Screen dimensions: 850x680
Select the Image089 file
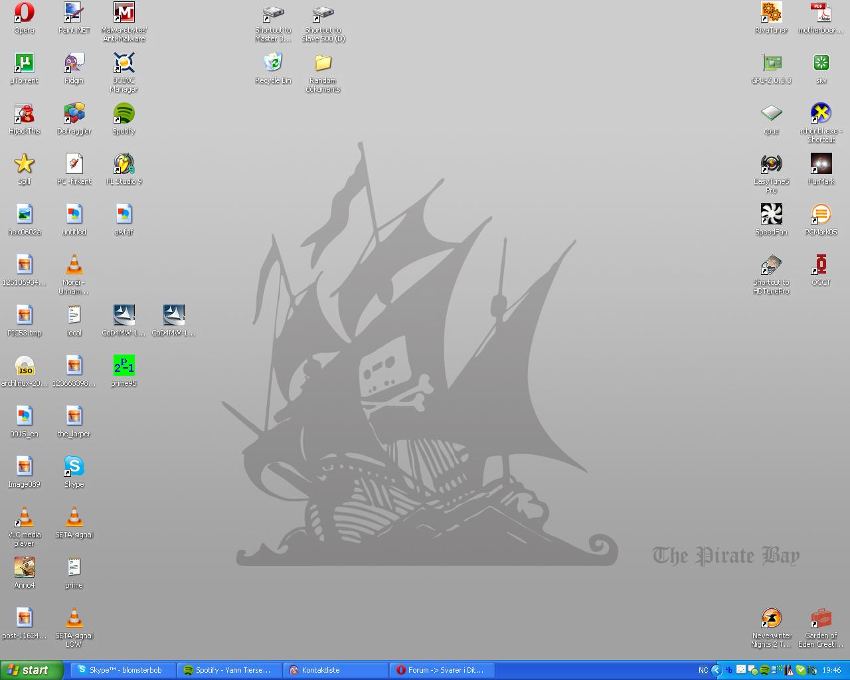click(25, 472)
